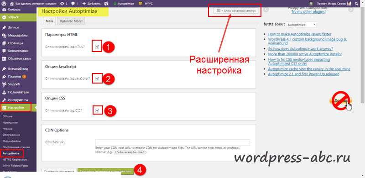Click the CDN Base URL input field
365x178 pixels.
(172, 142)
